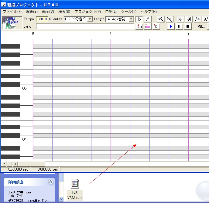This screenshot has width=209, height=204.
Task: Open the Length dropdown
Action: tap(131, 19)
